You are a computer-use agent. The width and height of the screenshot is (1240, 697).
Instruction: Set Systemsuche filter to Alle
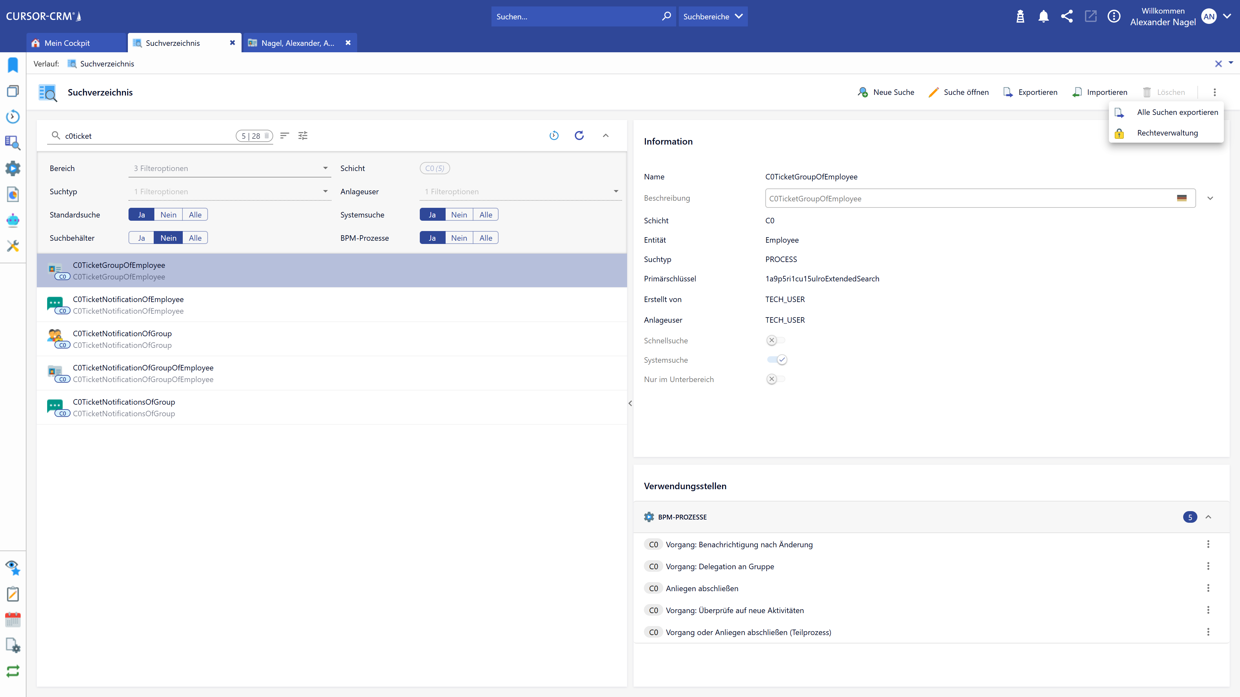[486, 215]
